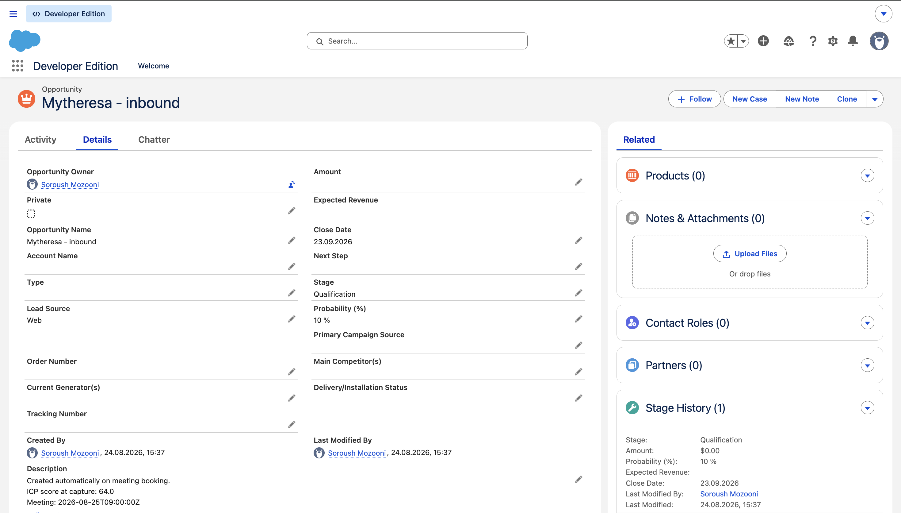Select the Details tab
This screenshot has height=513, width=901.
pyautogui.click(x=97, y=140)
